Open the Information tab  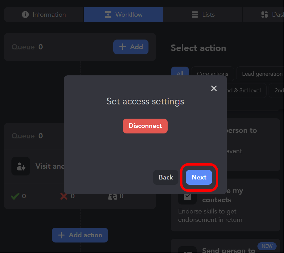[44, 15]
